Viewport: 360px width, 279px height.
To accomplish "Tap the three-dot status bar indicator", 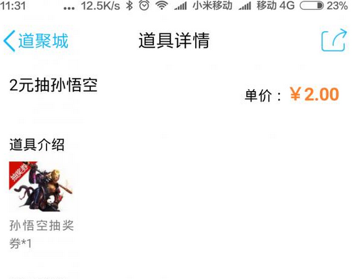I will (69, 9).
